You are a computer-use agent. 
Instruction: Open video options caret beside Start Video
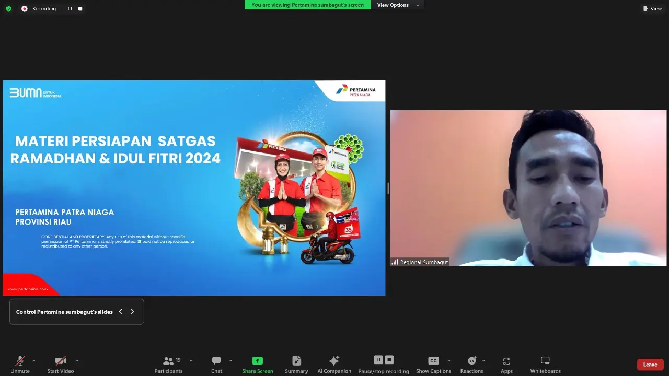pyautogui.click(x=77, y=361)
